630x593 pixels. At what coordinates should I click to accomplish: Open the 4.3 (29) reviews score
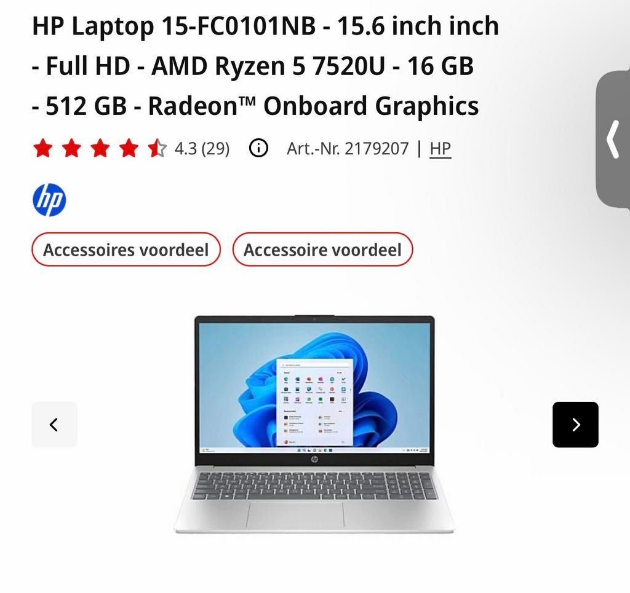tap(202, 149)
